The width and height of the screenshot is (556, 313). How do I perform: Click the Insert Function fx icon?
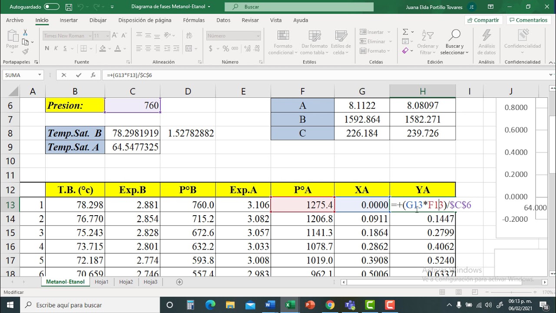coord(93,75)
